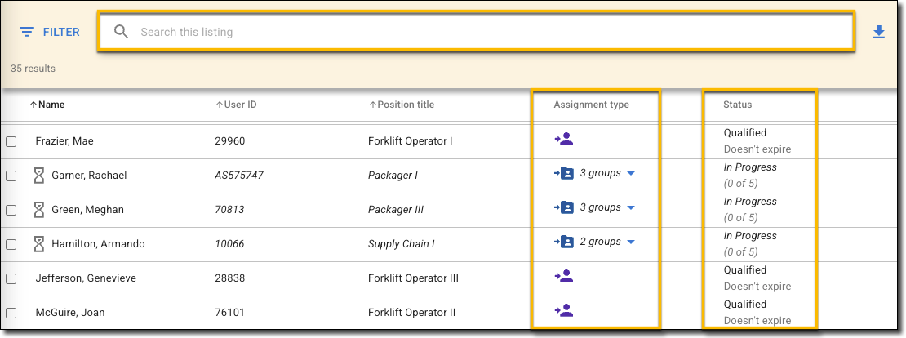Click the hourglass icon next to Hamilton, Armando
906x338 pixels.
(38, 244)
